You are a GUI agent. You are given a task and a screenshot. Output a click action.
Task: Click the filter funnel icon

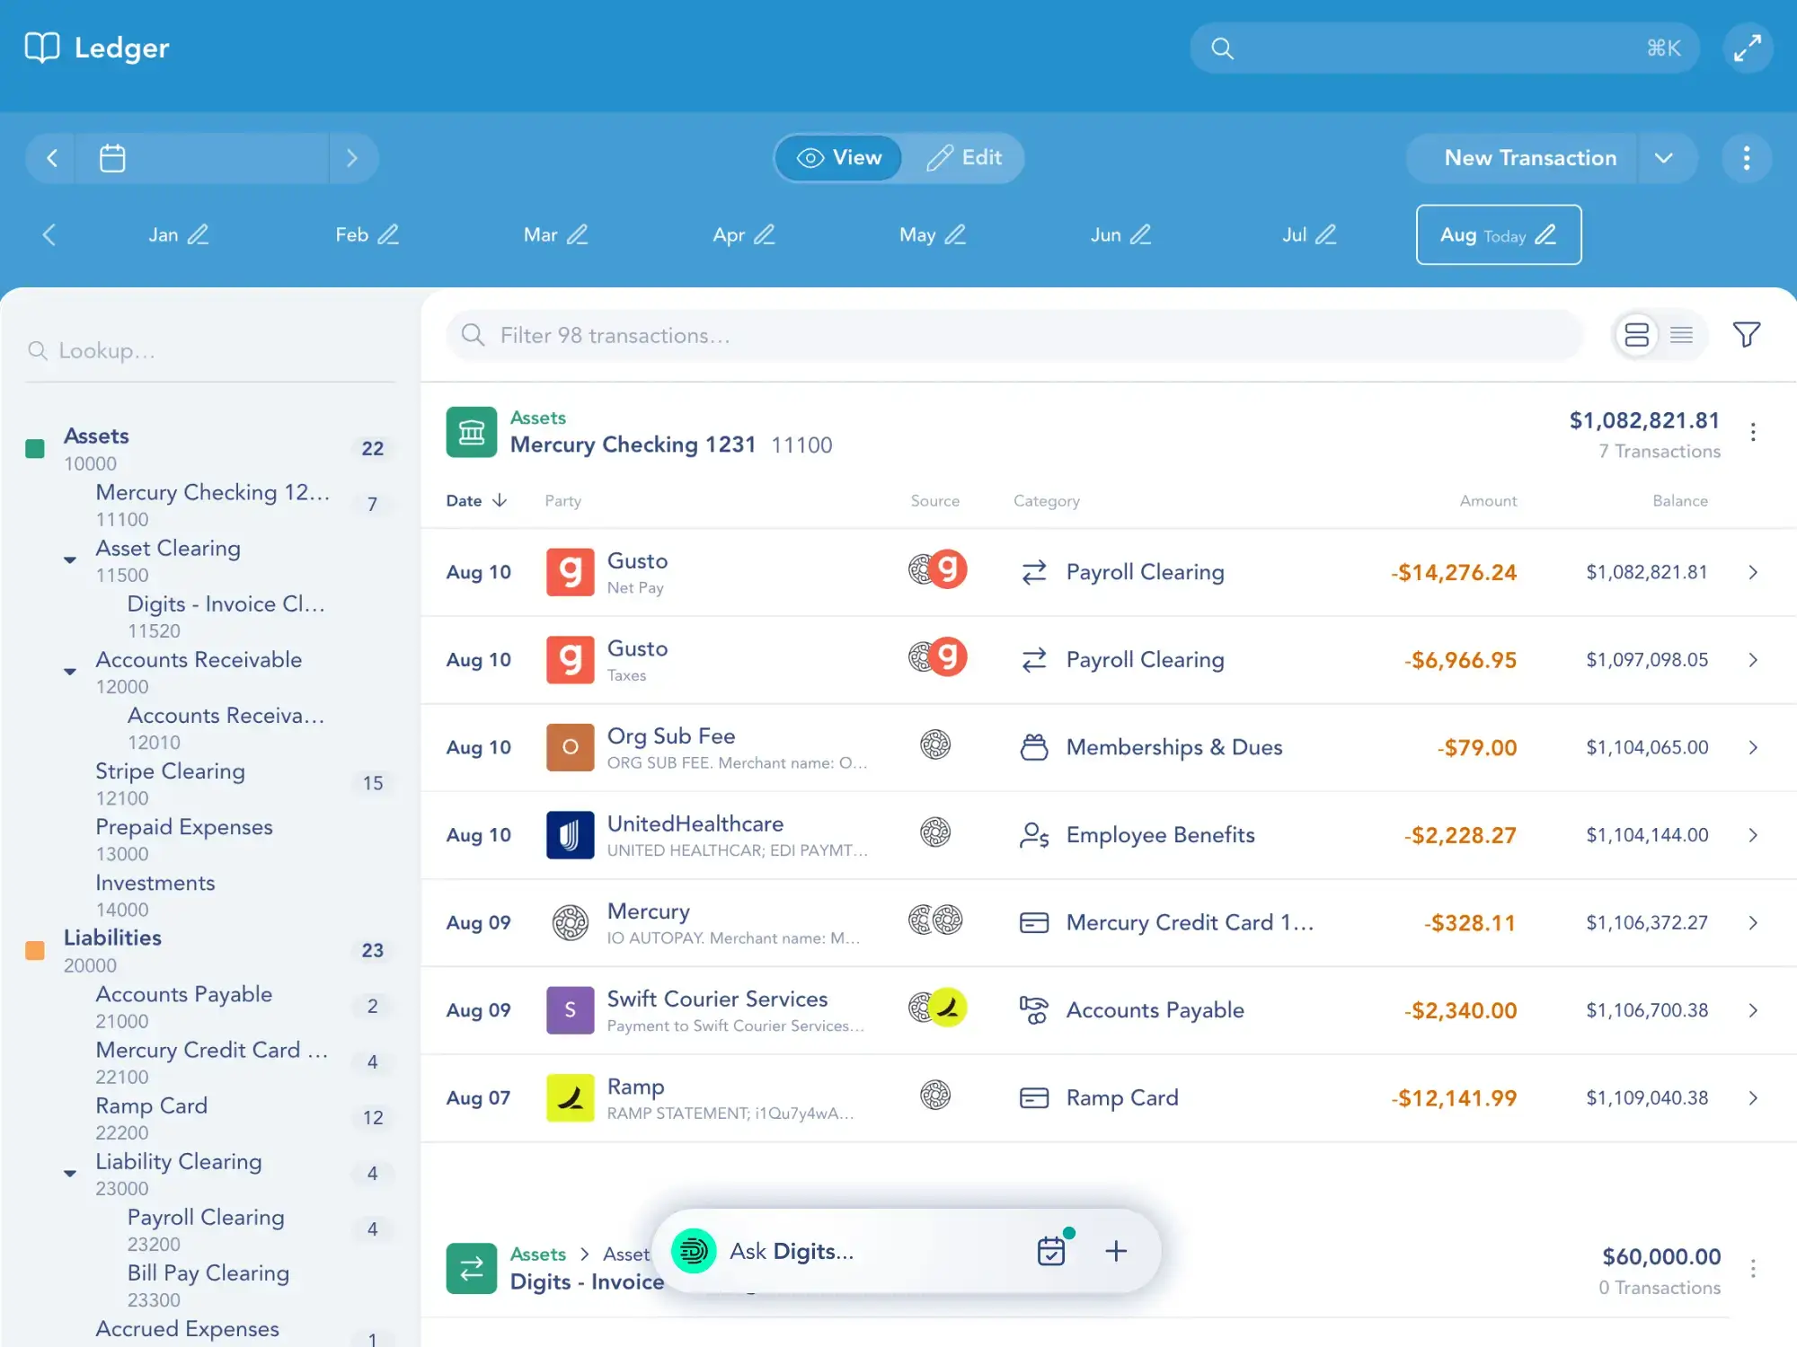click(1746, 335)
